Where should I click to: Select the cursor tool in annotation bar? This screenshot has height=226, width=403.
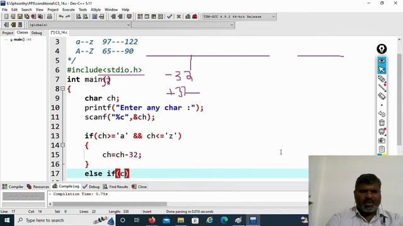pos(382,70)
